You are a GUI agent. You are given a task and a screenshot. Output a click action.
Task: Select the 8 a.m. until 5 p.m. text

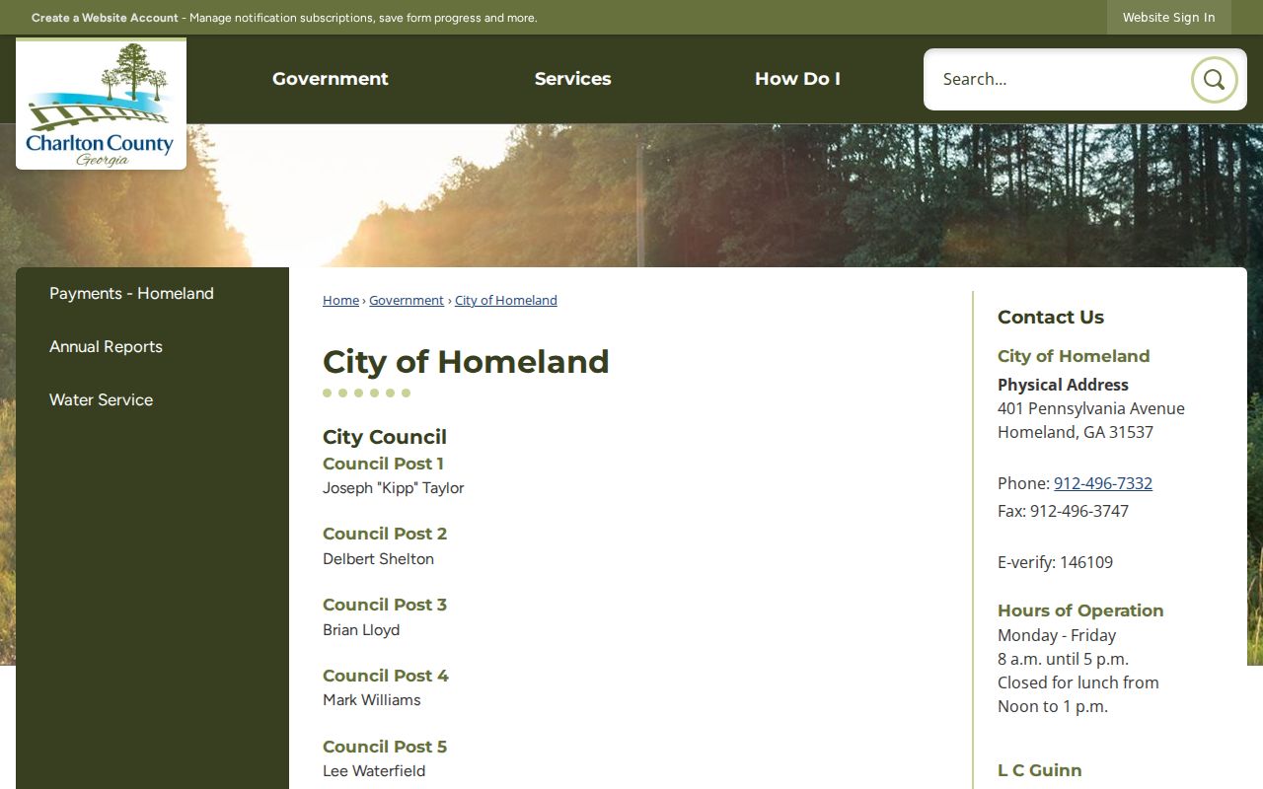(1063, 659)
